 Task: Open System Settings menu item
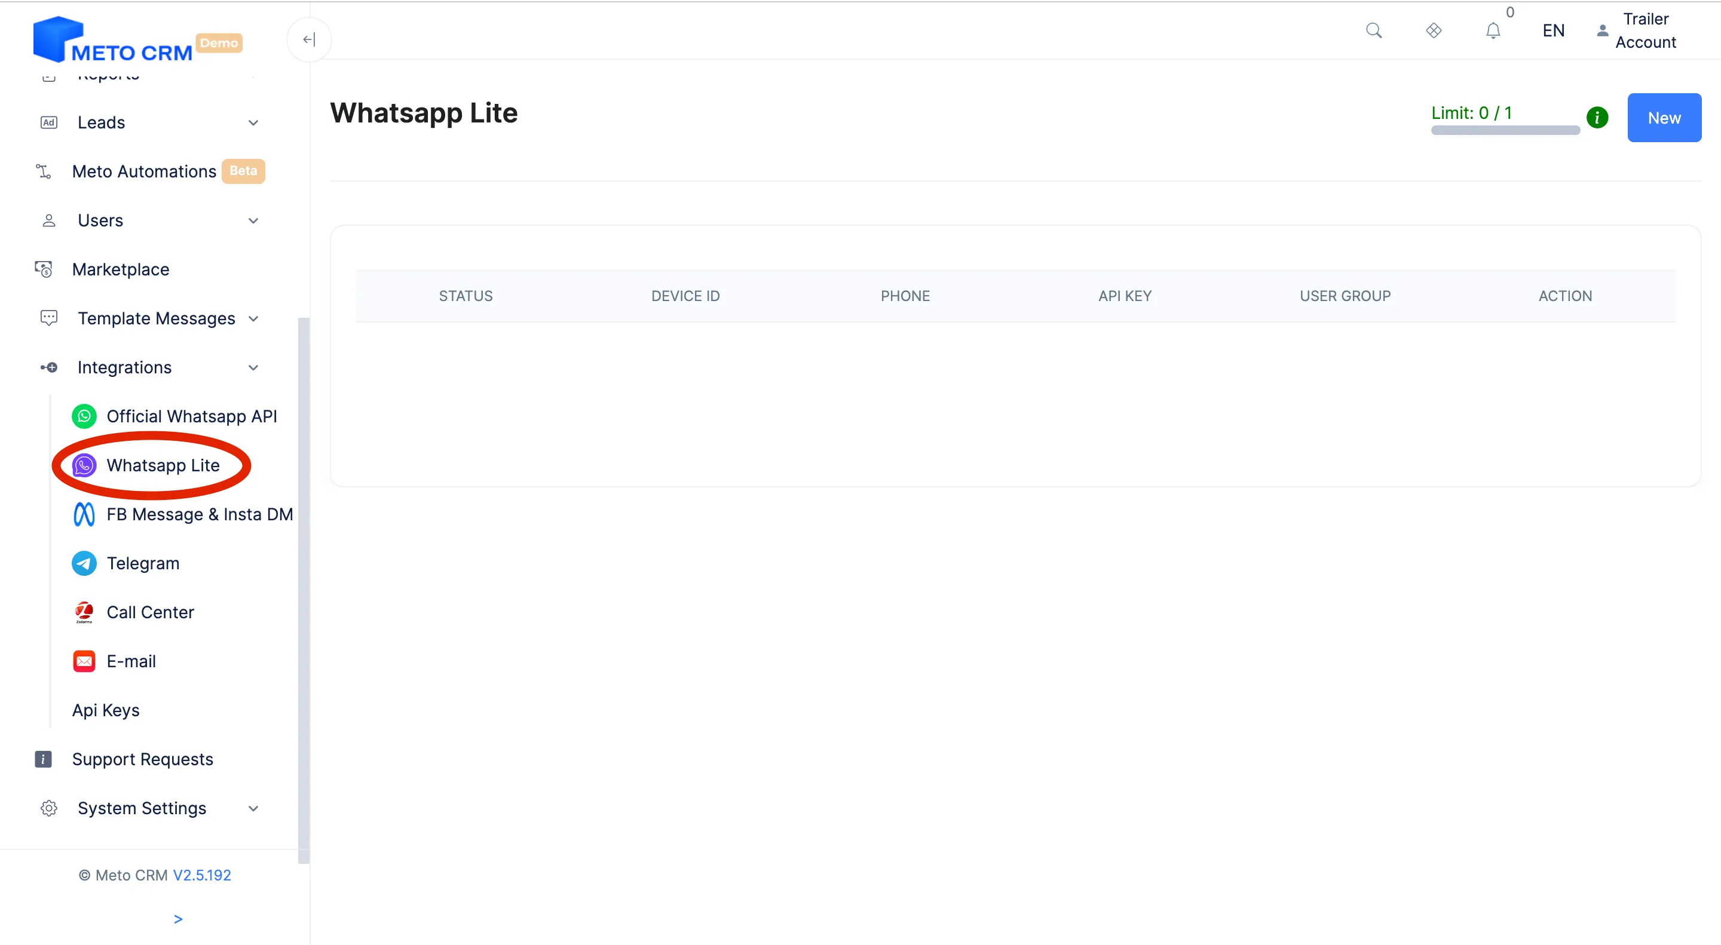pyautogui.click(x=142, y=808)
